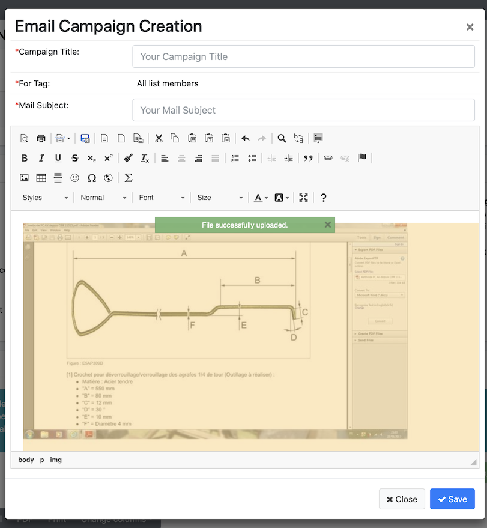Open the background color picker

282,198
